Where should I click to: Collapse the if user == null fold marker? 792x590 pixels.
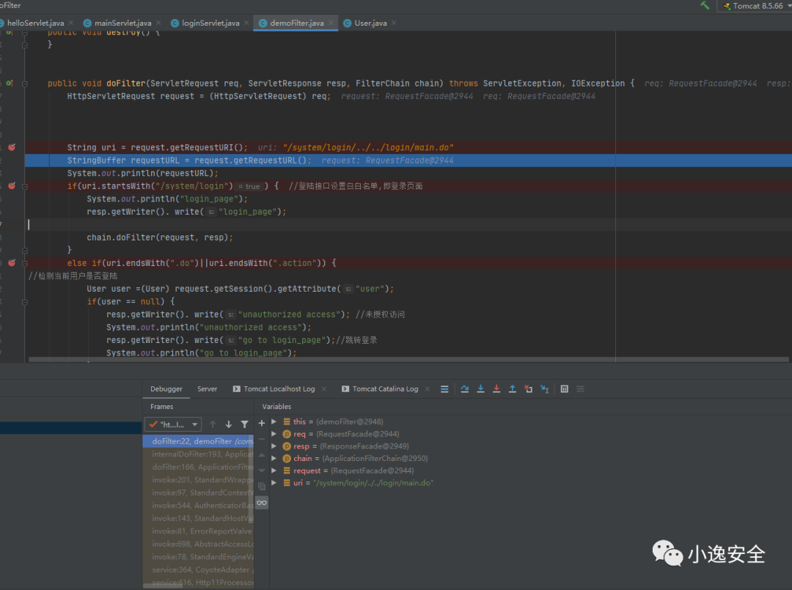(x=25, y=302)
